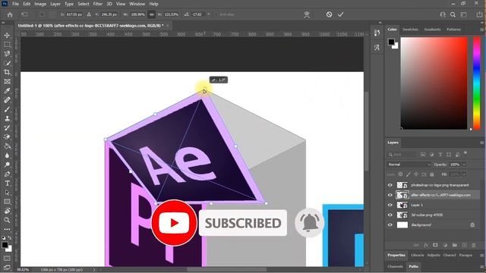Open the layer filter kind dropdown
Viewport: 486px width, 273px height.
pos(402,155)
